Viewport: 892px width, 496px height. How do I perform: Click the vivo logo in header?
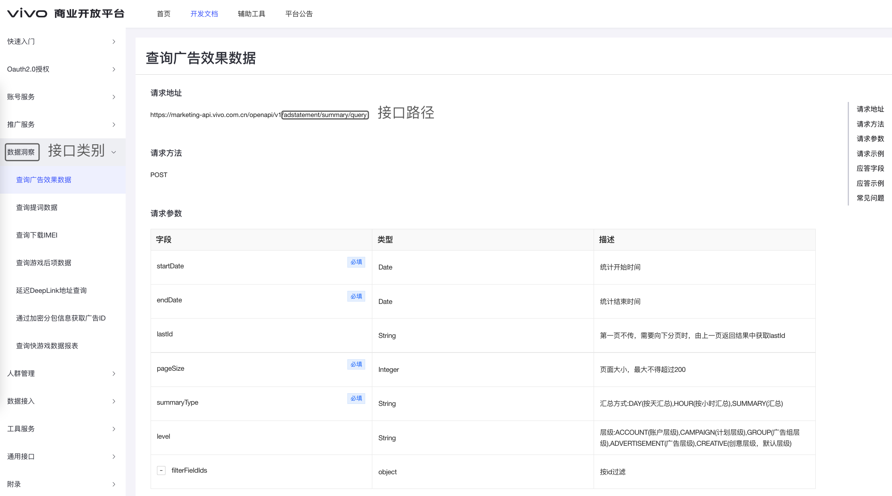(27, 13)
